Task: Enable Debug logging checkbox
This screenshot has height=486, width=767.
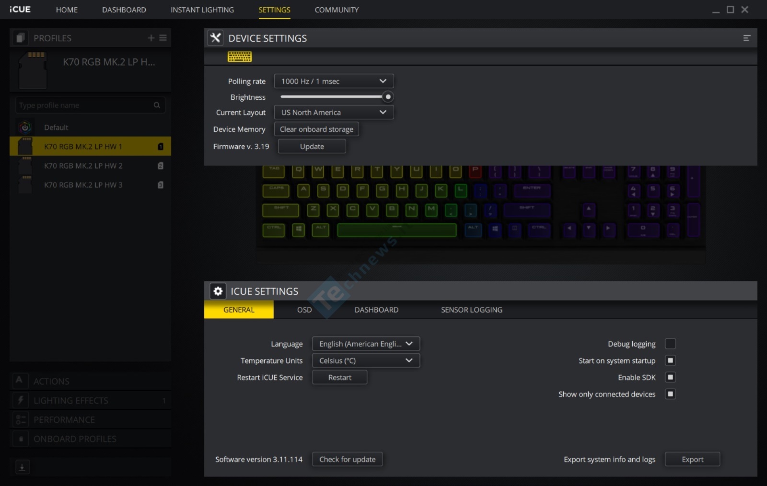Action: [670, 344]
